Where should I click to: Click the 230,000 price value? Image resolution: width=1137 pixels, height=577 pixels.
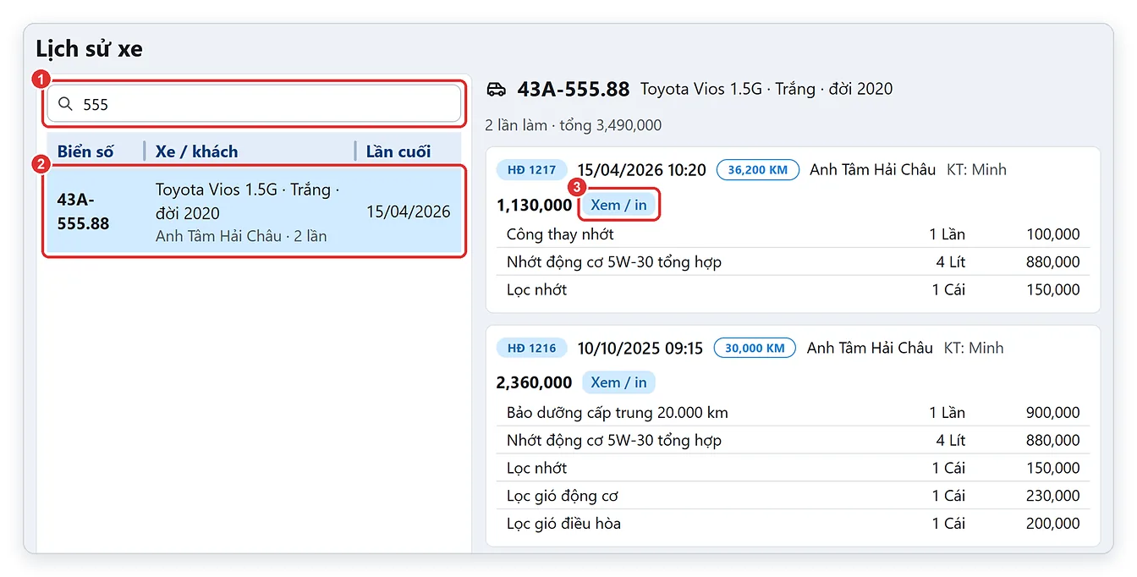(1052, 496)
